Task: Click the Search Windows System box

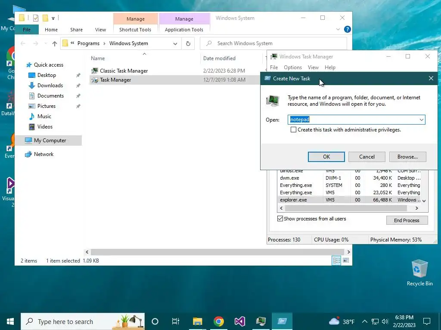Action: pyautogui.click(x=273, y=43)
